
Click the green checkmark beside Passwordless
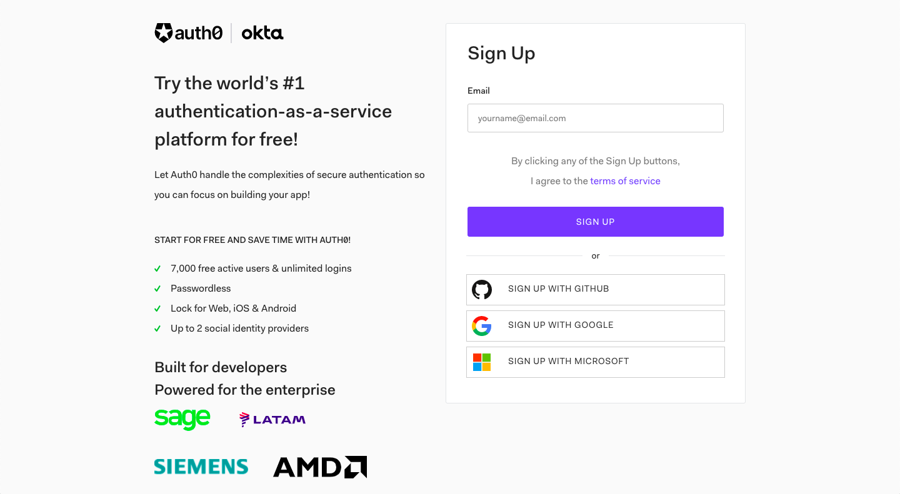click(157, 289)
